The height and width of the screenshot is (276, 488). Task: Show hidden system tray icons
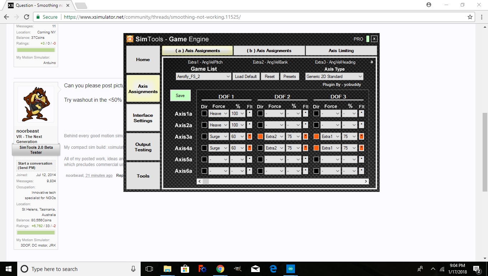[433, 269]
